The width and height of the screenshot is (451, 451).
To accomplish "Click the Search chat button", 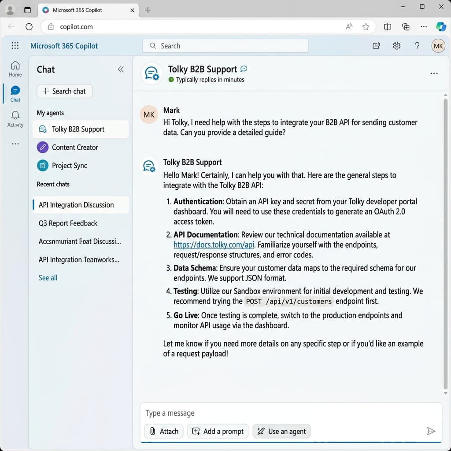I will click(x=65, y=91).
